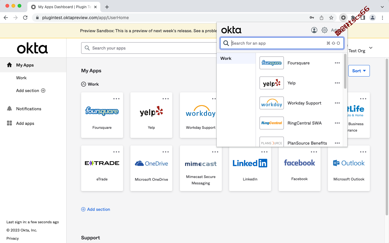The width and height of the screenshot is (389, 243).
Task: Open the eTrade app tile
Action: pyautogui.click(x=102, y=168)
